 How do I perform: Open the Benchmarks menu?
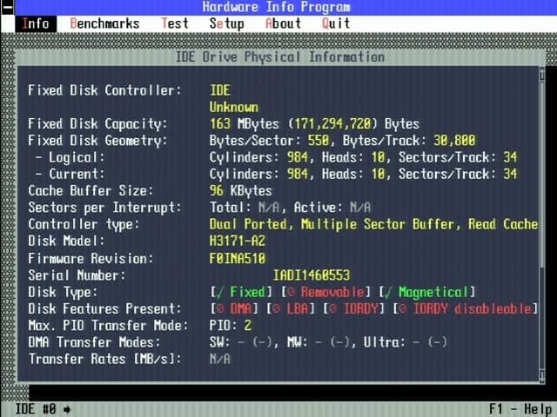pos(104,23)
